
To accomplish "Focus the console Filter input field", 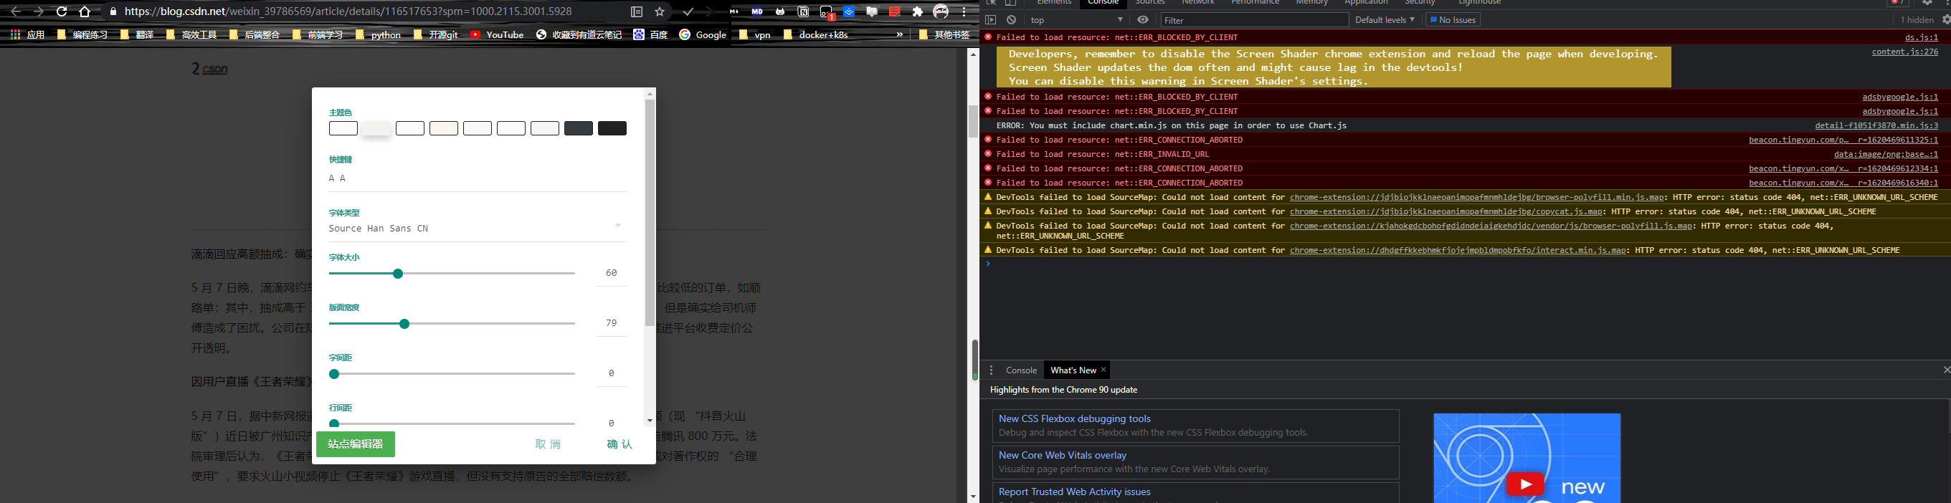I will click(x=1254, y=19).
